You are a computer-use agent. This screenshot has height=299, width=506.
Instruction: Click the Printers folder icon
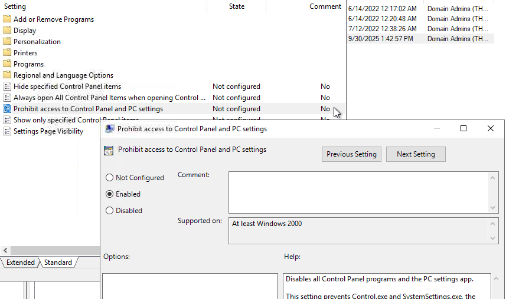tap(7, 53)
